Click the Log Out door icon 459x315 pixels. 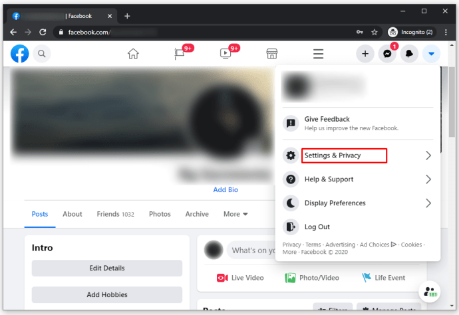291,227
